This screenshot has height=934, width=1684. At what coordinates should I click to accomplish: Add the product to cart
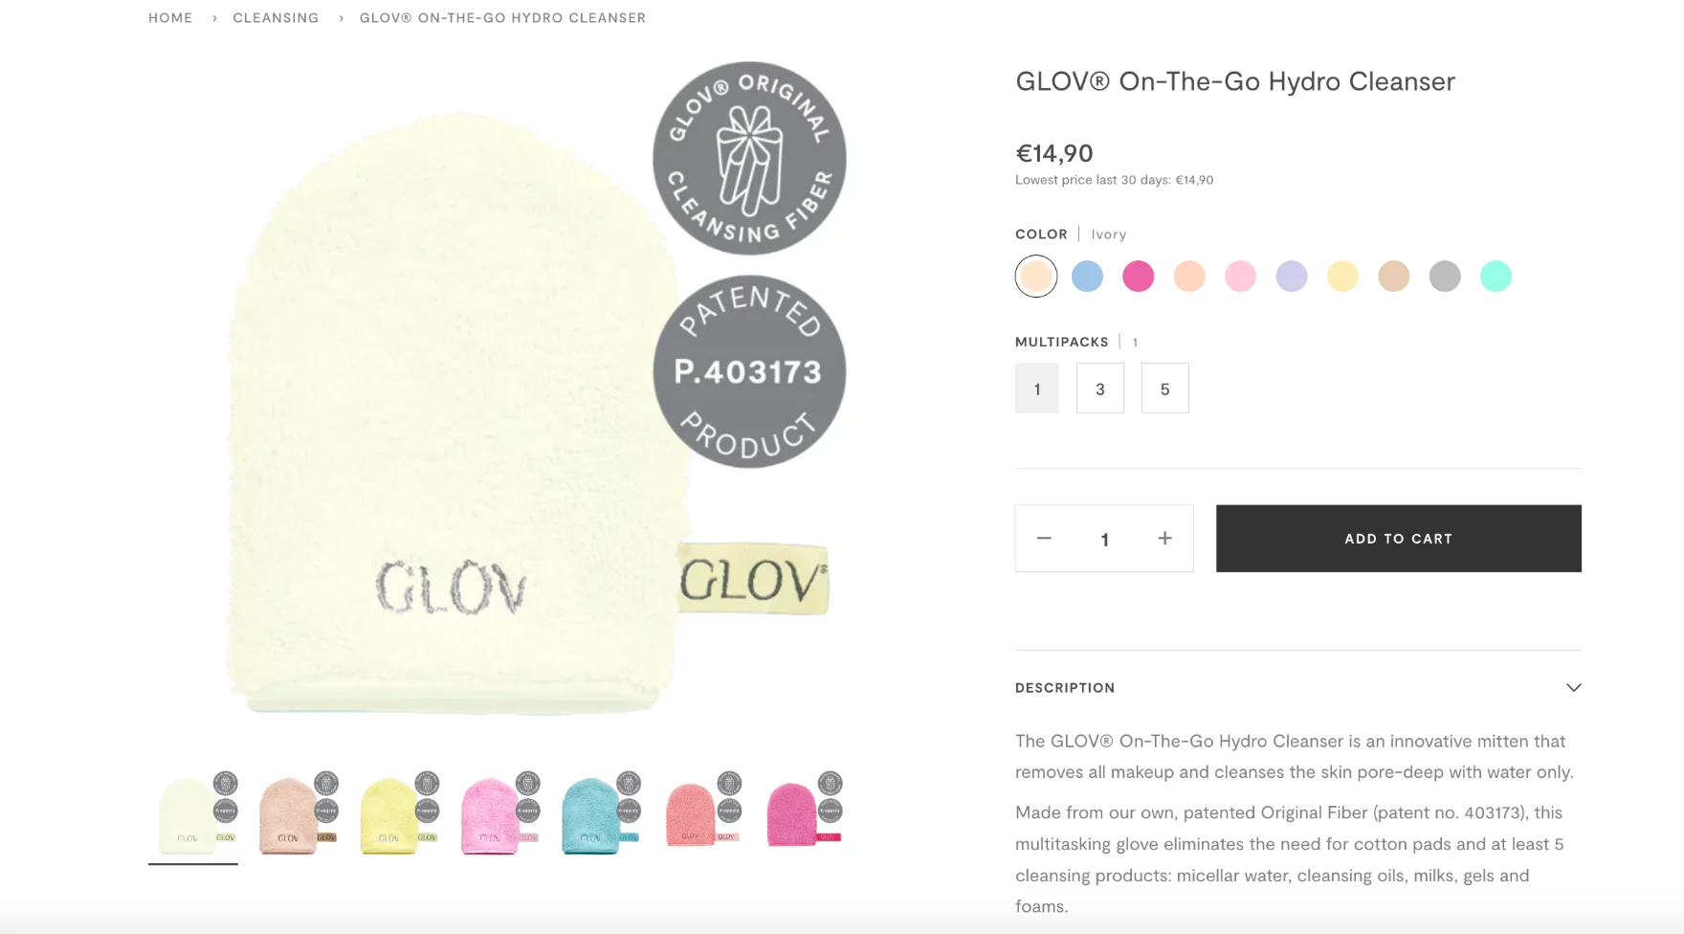point(1399,539)
